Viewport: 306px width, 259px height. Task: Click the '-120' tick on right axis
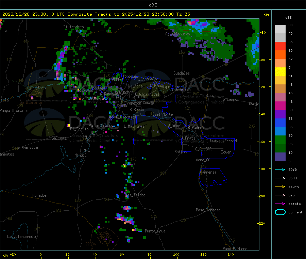click(262, 87)
